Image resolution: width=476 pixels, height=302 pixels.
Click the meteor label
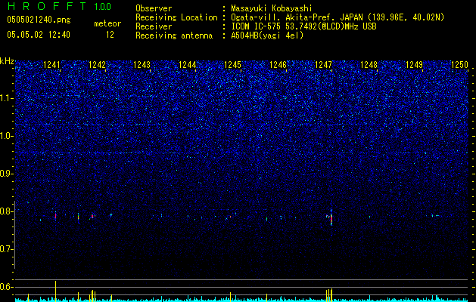tap(107, 23)
